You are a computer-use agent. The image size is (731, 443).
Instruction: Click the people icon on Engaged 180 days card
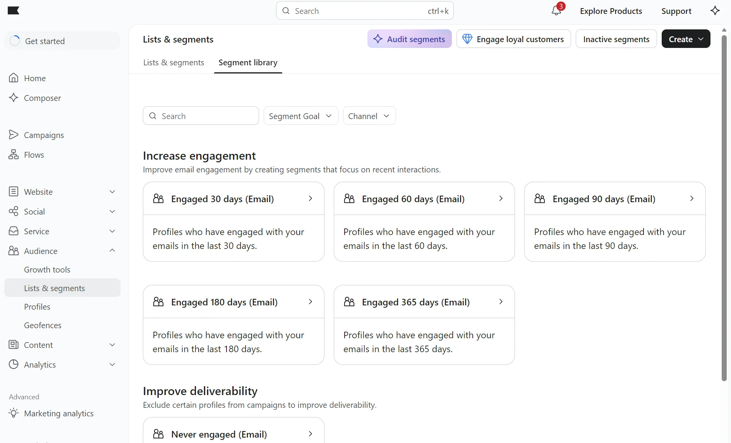(158, 302)
